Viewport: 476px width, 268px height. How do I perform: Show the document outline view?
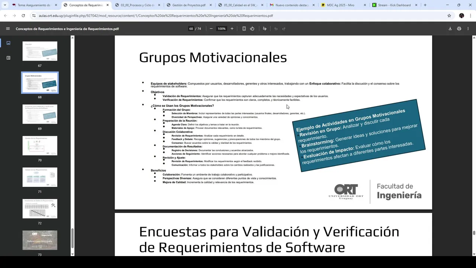[x=9, y=58]
